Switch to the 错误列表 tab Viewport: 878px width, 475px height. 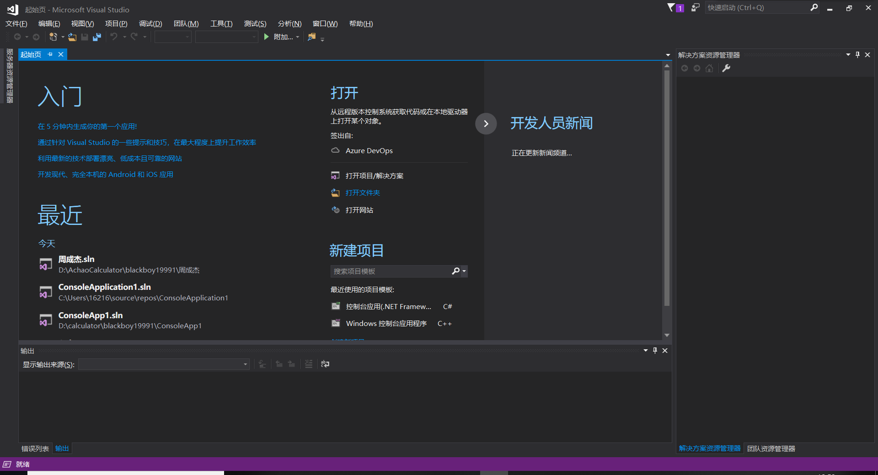point(35,448)
